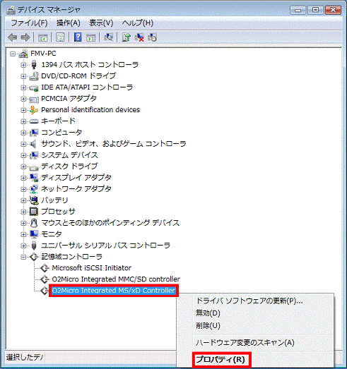Select the 記憶域コントローラ row text
This screenshot has width=347, height=369.
tap(71, 257)
